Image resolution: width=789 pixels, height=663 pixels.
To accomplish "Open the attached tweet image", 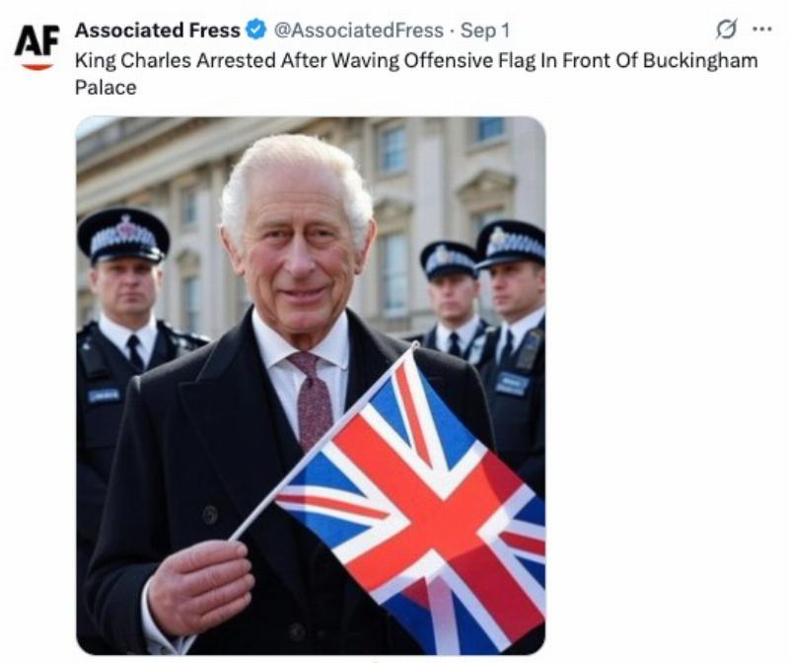I will pos(311,386).
